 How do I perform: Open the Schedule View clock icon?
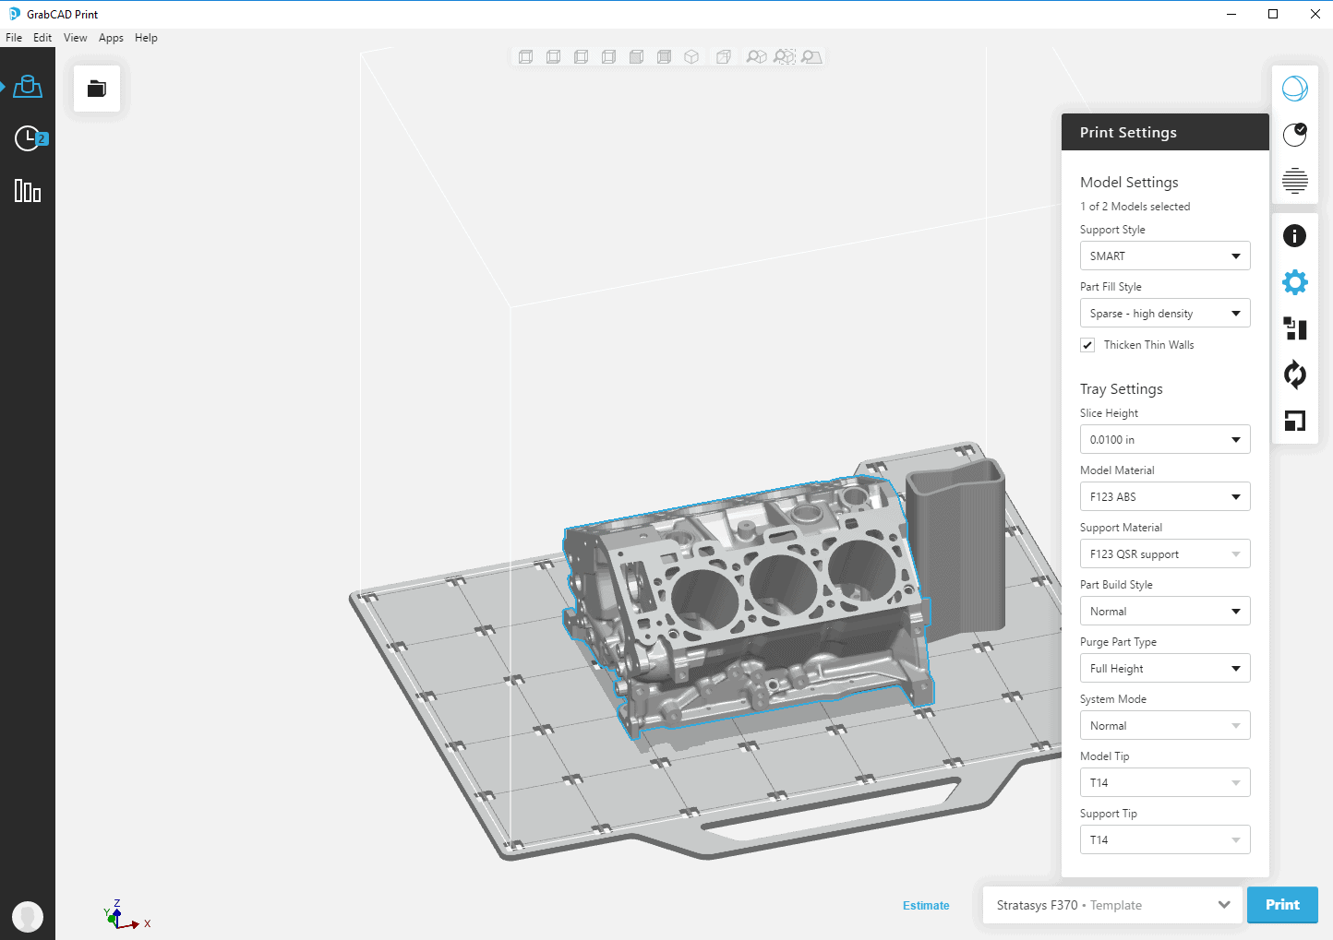click(x=30, y=138)
